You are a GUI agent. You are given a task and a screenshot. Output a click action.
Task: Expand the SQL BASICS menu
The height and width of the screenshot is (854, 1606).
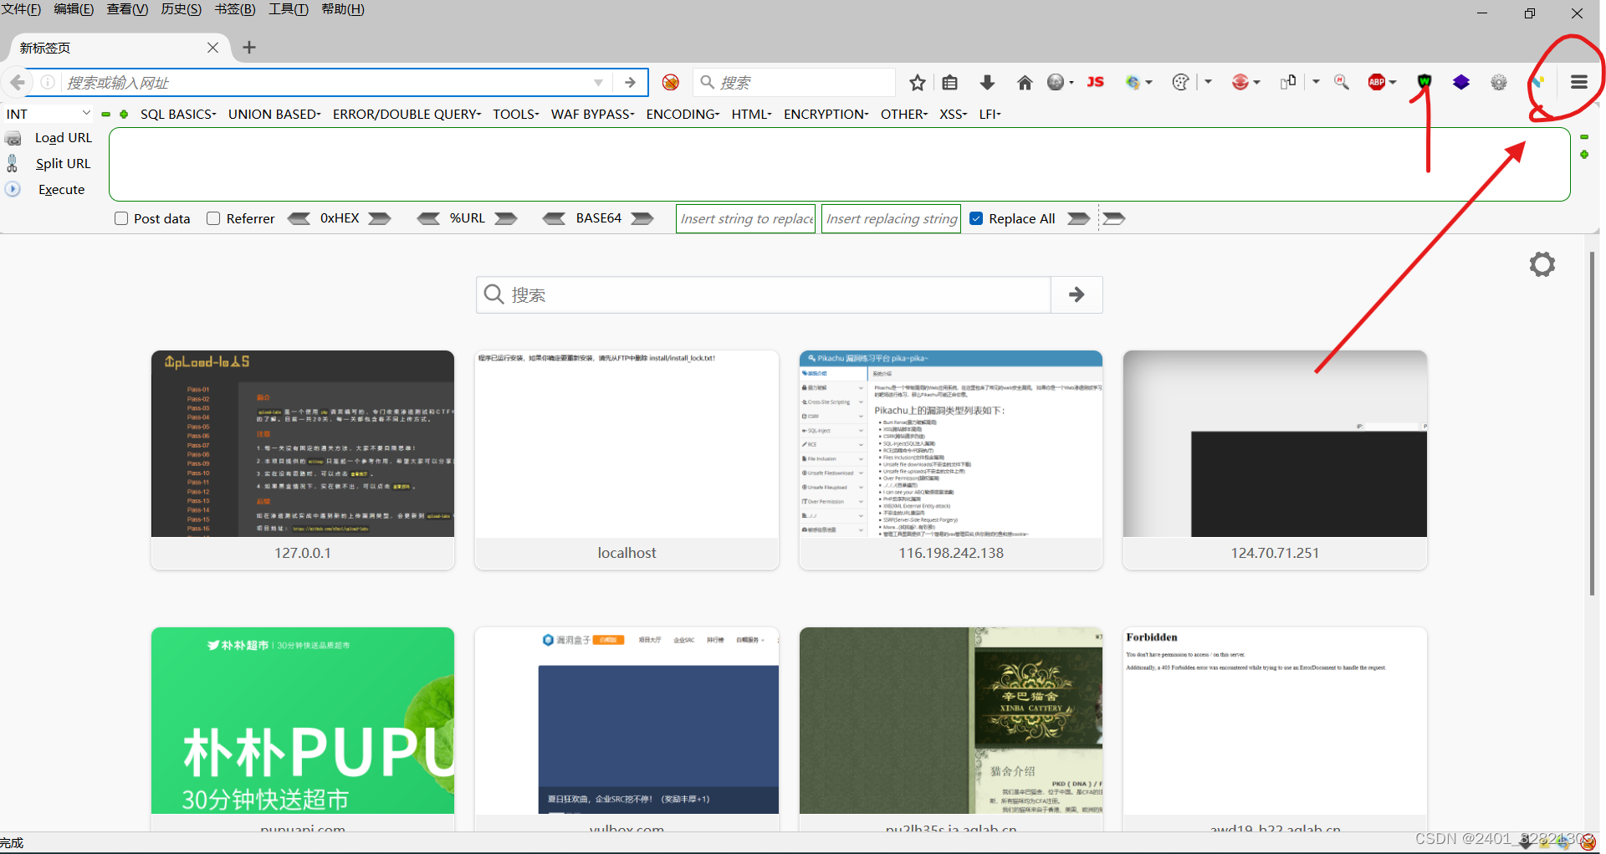click(178, 114)
